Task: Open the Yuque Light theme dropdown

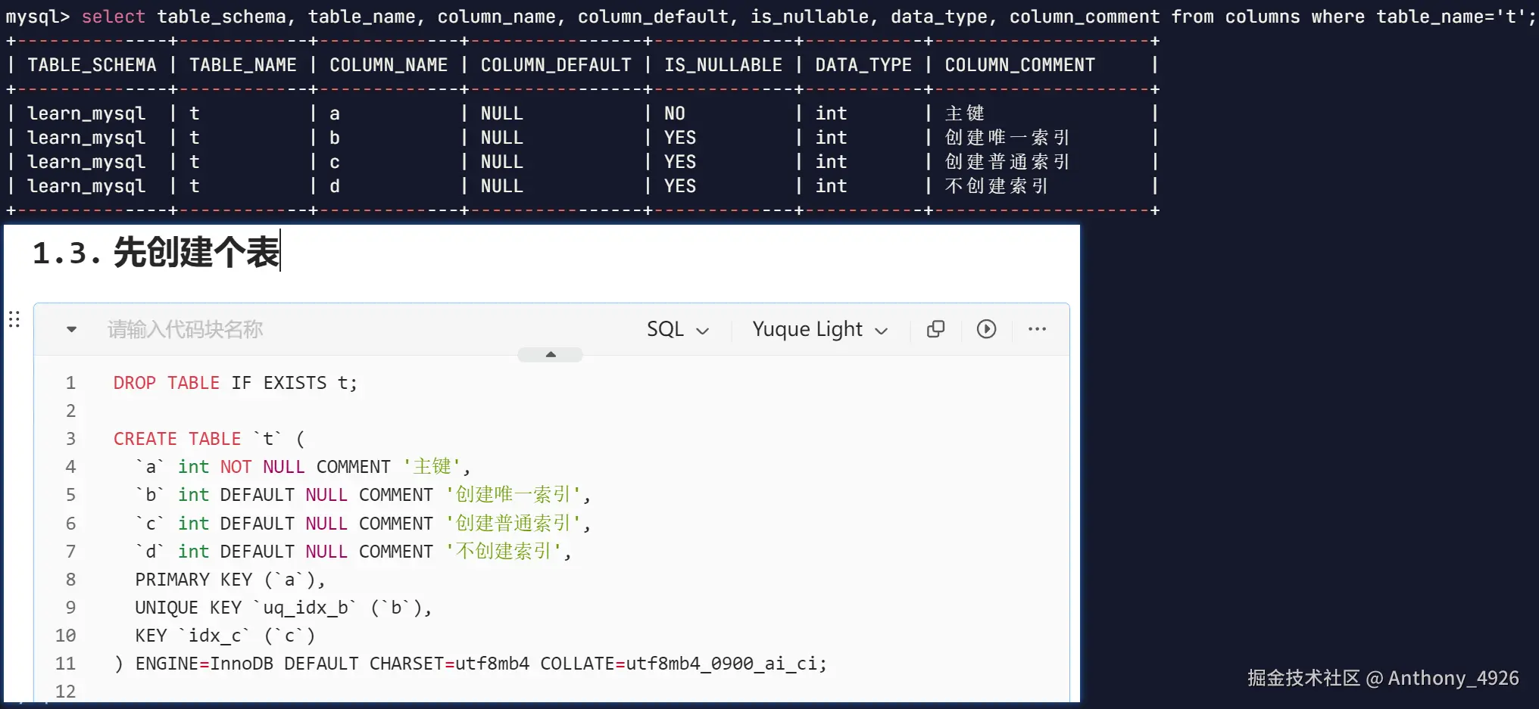Action: point(820,329)
